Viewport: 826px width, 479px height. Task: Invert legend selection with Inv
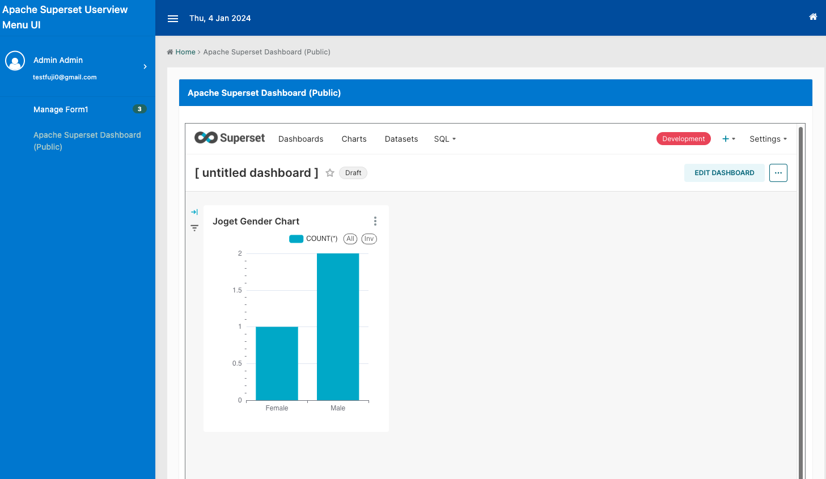tap(369, 239)
